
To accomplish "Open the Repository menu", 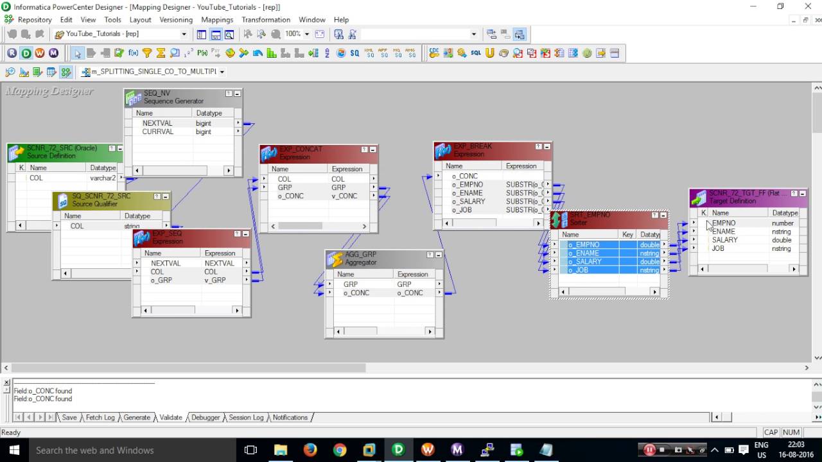I will point(34,20).
